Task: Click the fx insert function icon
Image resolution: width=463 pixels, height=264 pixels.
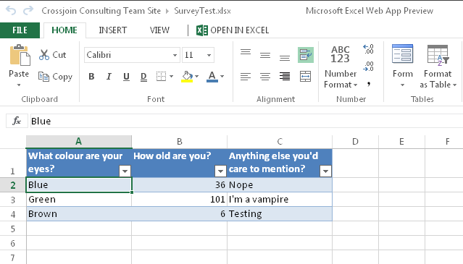Action: pyautogui.click(x=17, y=121)
